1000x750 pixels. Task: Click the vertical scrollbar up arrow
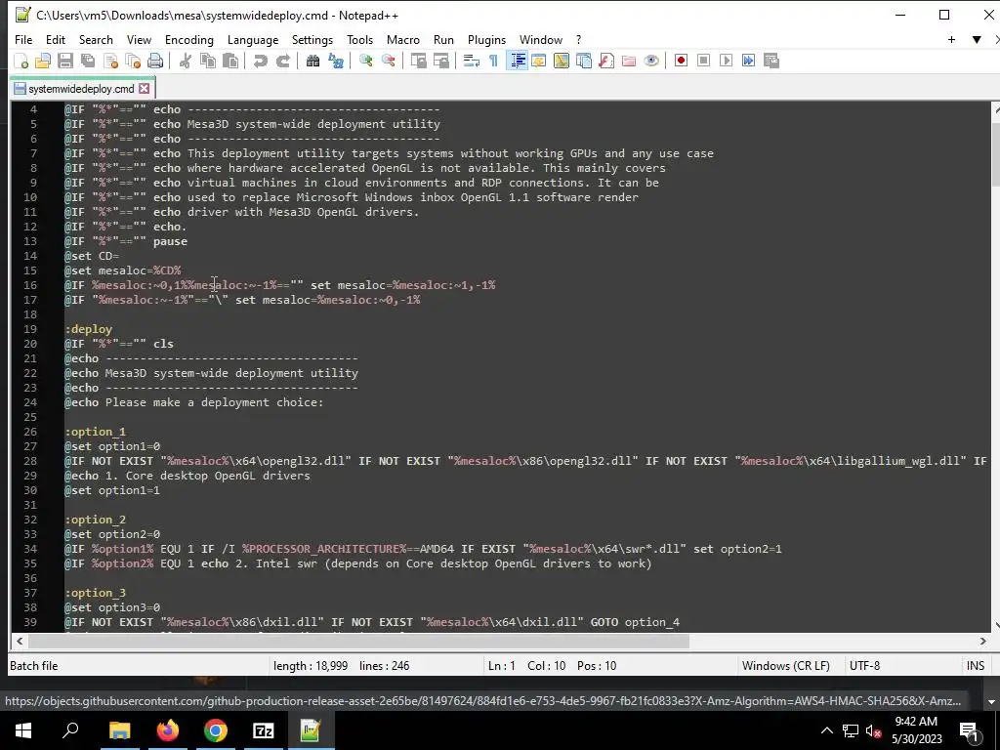click(995, 109)
